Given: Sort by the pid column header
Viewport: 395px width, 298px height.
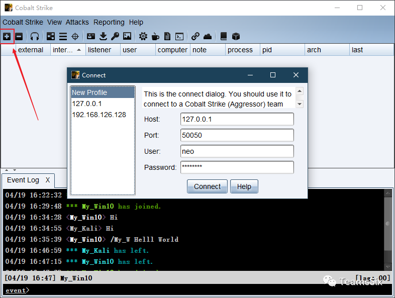Looking at the screenshot, I should pos(282,50).
